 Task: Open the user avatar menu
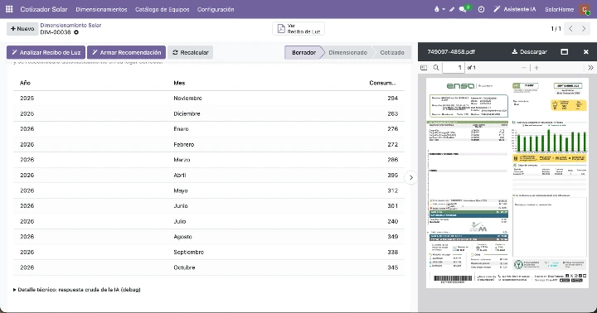tap(585, 9)
